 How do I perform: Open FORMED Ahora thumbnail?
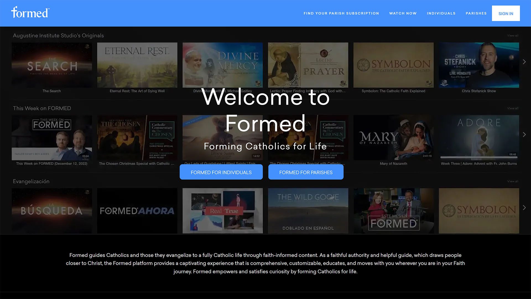coord(137,211)
